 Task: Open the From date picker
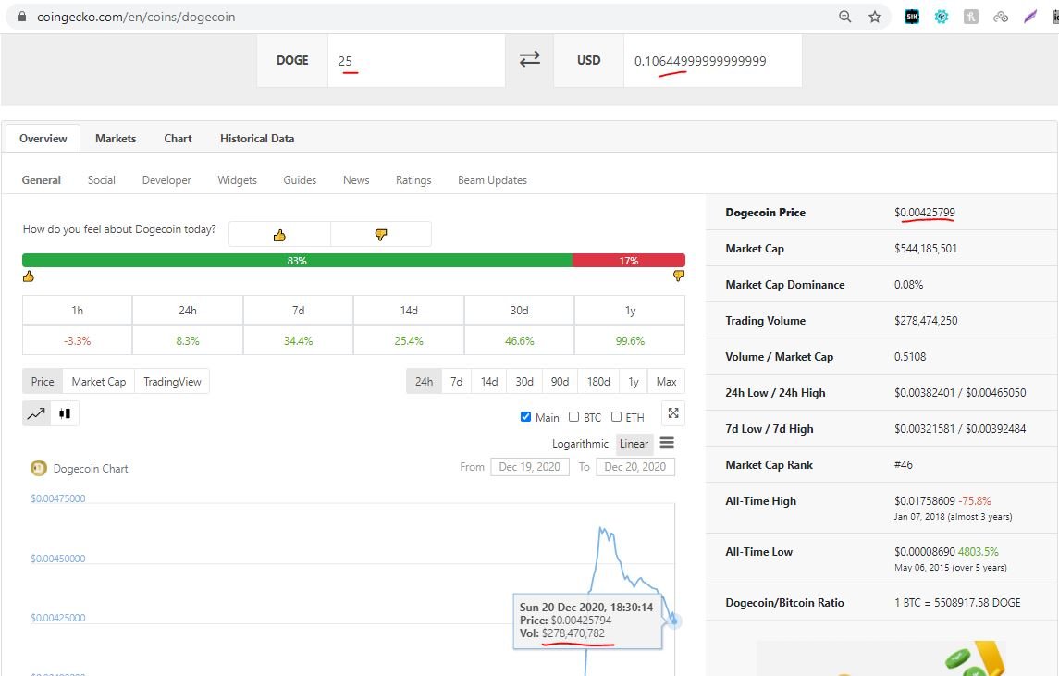click(x=529, y=467)
